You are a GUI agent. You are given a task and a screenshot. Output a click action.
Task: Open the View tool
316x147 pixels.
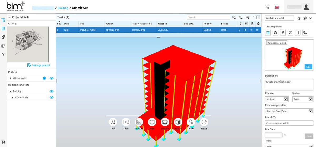[x=191, y=122]
